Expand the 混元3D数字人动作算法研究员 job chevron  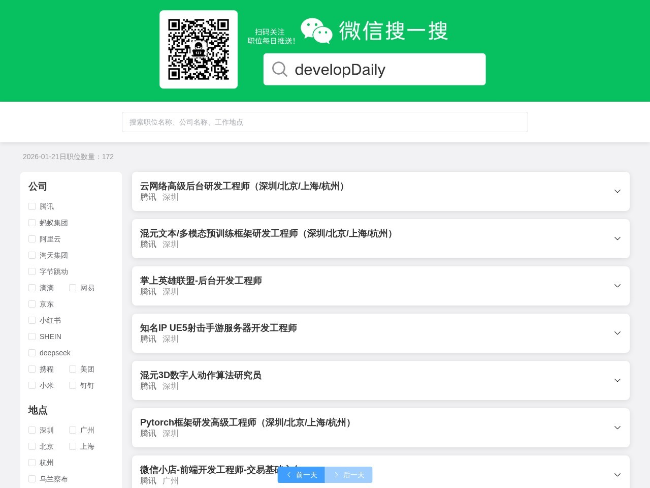pos(617,380)
